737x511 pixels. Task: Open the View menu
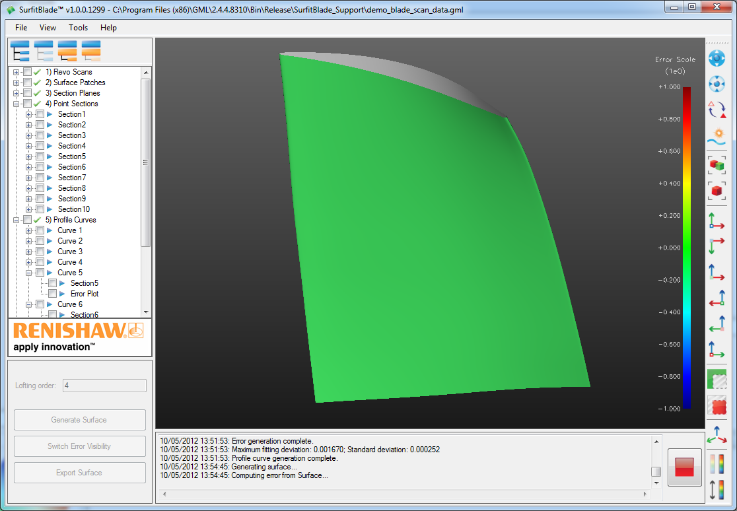click(48, 28)
